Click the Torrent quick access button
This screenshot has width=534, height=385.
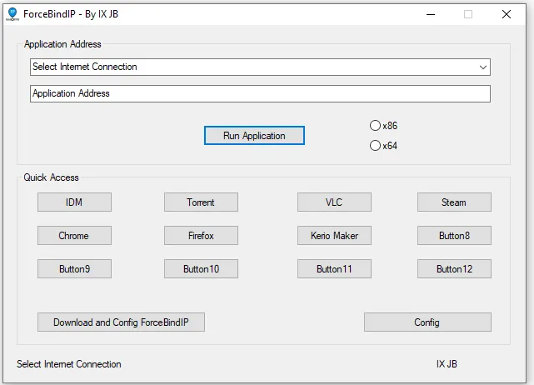coord(201,202)
